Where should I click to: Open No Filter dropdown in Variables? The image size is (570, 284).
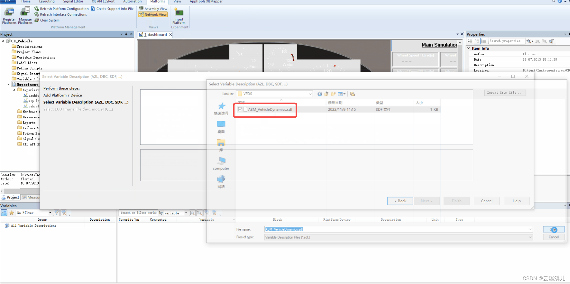pyautogui.click(x=50, y=213)
